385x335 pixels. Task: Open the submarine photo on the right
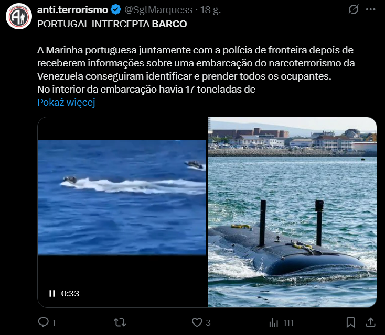(x=292, y=212)
